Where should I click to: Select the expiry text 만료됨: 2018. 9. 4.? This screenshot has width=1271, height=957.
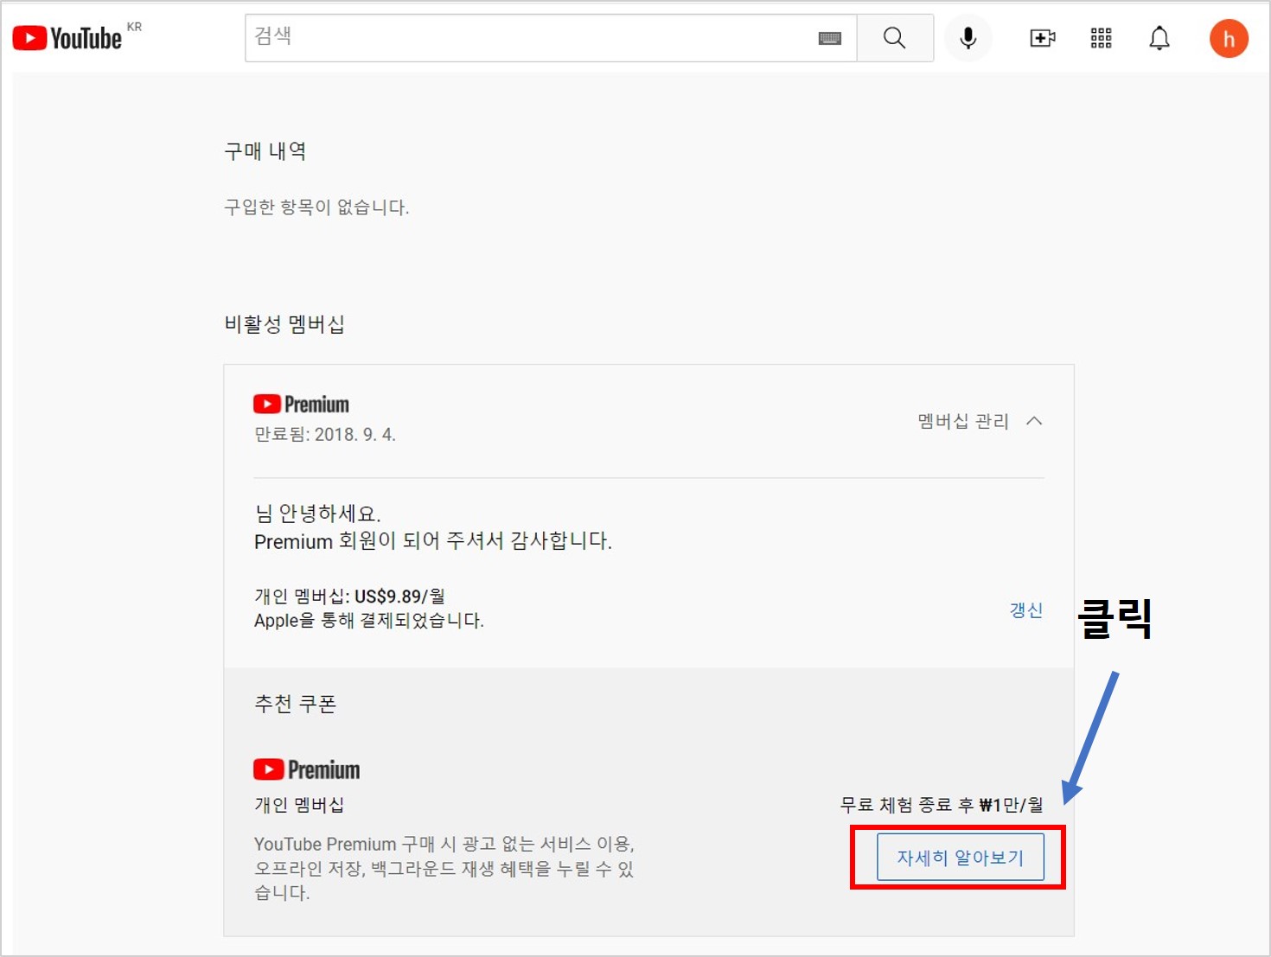tap(325, 434)
